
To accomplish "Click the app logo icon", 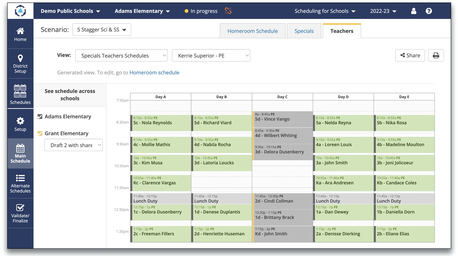I will tap(20, 11).
